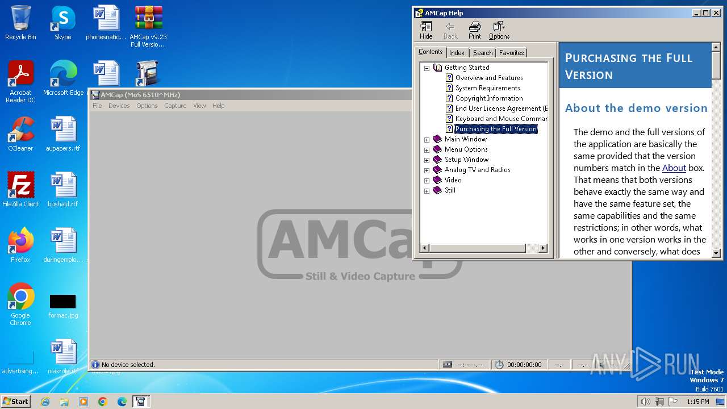Screen dimensions: 727x409
Task: Click the help page scroll down arrow
Action: tap(716, 253)
